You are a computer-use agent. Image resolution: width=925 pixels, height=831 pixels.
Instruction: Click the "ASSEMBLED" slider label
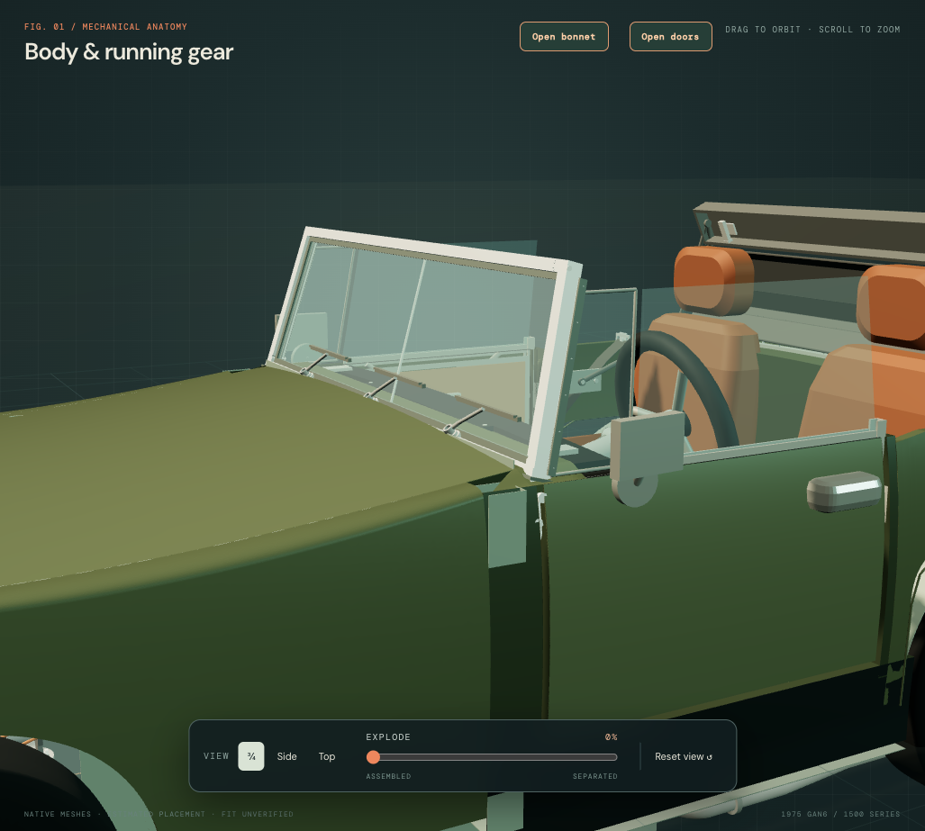[x=388, y=776]
